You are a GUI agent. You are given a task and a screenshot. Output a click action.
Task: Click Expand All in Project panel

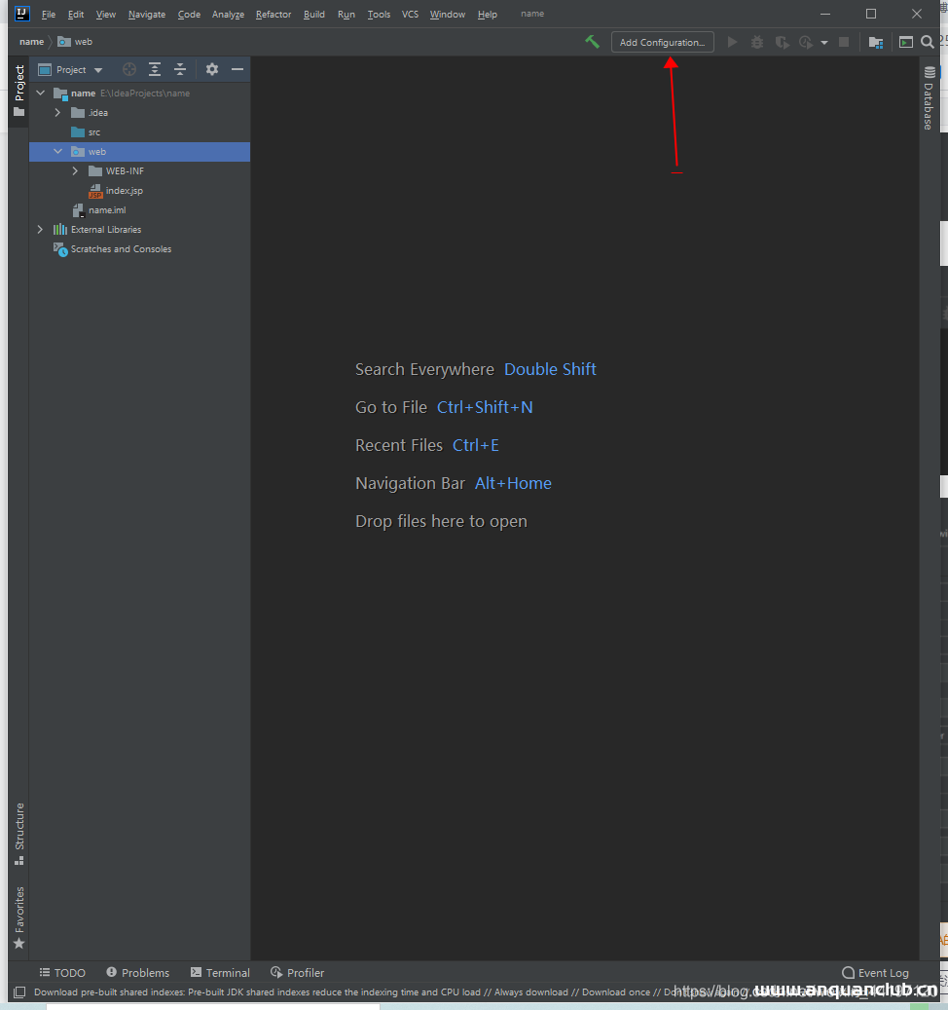click(x=155, y=69)
